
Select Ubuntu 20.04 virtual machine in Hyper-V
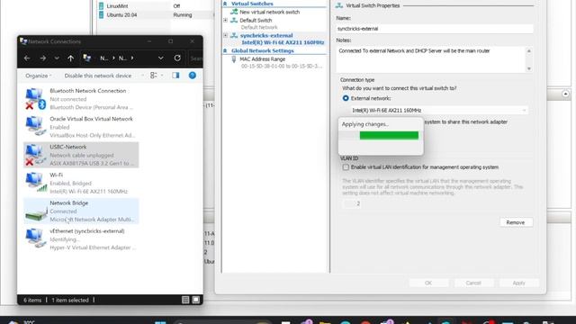coord(121,15)
